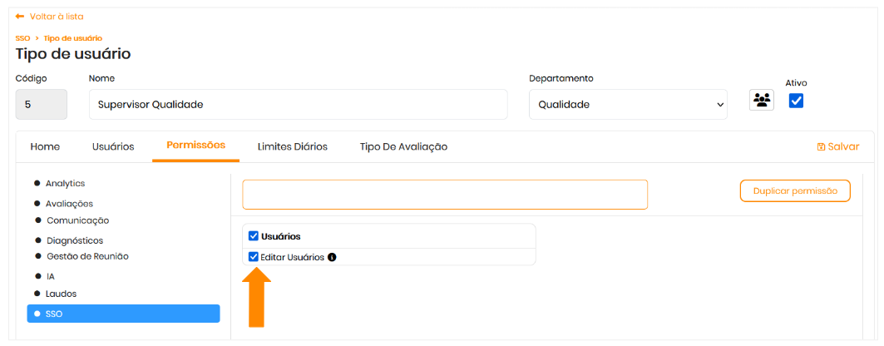The image size is (884, 346).
Task: Click the Salvar disk icon
Action: pos(821,146)
